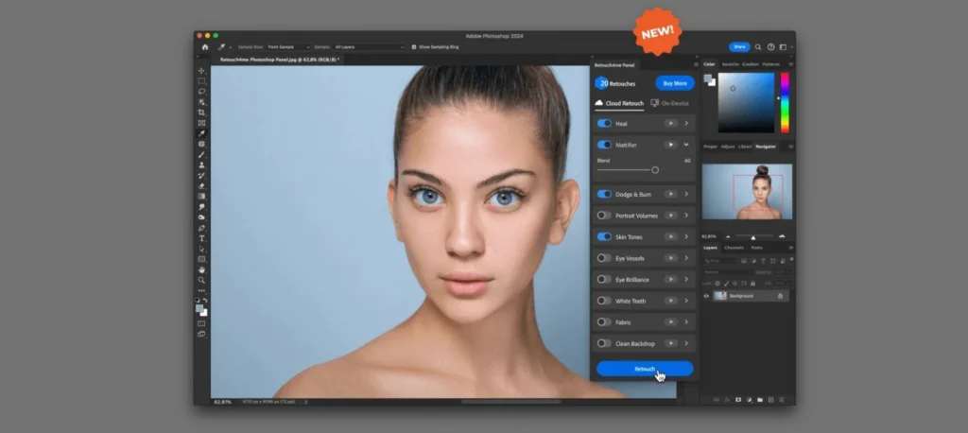
Task: Click the Home icon in the options bar
Action: coord(205,46)
